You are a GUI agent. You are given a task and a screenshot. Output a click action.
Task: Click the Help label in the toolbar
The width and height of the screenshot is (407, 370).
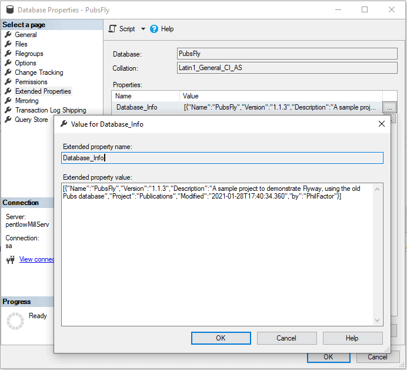tap(167, 29)
